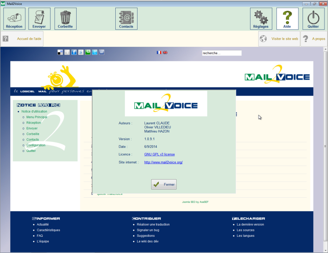Click Visiter le site web button
Image resolution: width=328 pixels, height=253 pixels.
pyautogui.click(x=279, y=39)
